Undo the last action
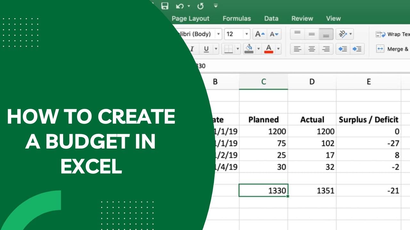 point(180,6)
